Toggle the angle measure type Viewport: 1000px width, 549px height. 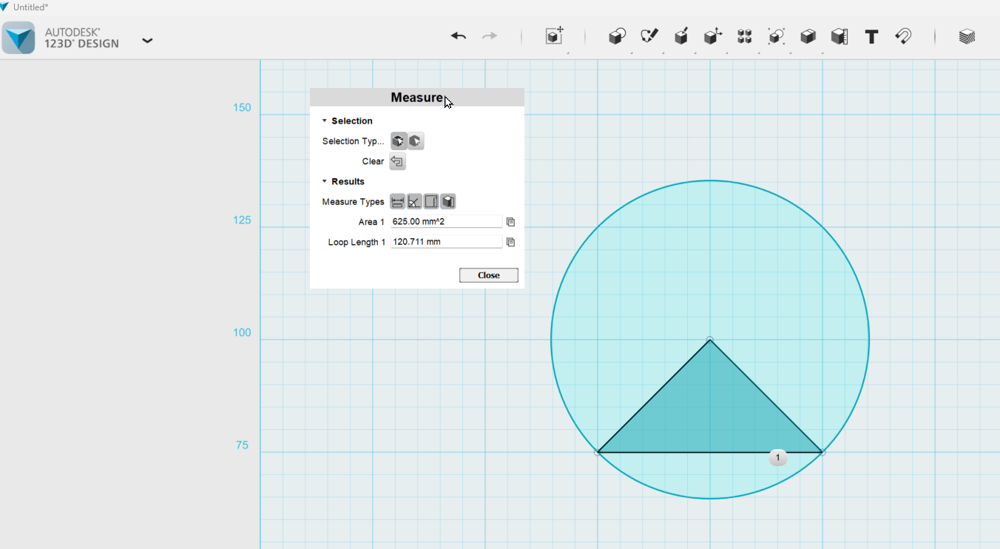pyautogui.click(x=414, y=201)
